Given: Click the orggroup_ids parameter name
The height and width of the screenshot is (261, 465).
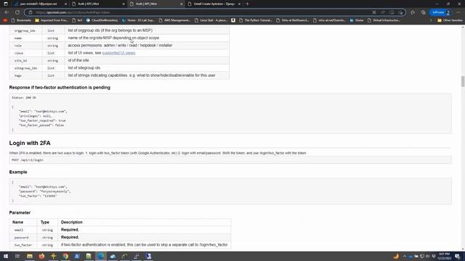Looking at the screenshot, I should (x=25, y=30).
